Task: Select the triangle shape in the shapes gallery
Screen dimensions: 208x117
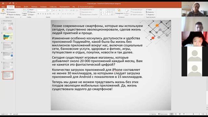Action: 101,12
